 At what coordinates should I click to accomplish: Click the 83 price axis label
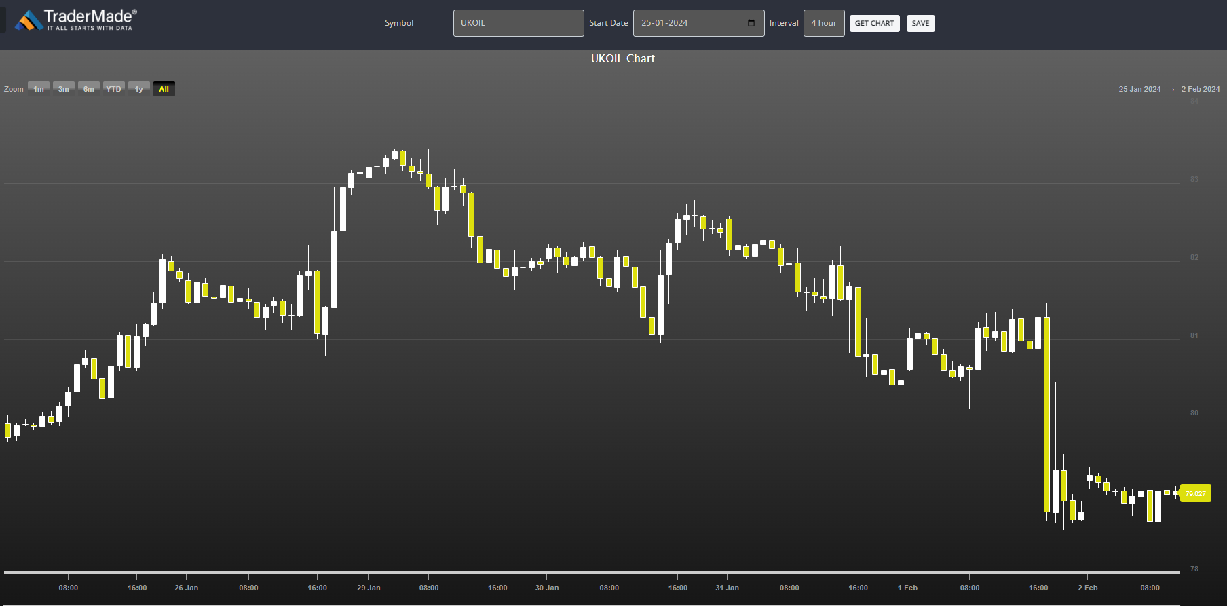1194,179
